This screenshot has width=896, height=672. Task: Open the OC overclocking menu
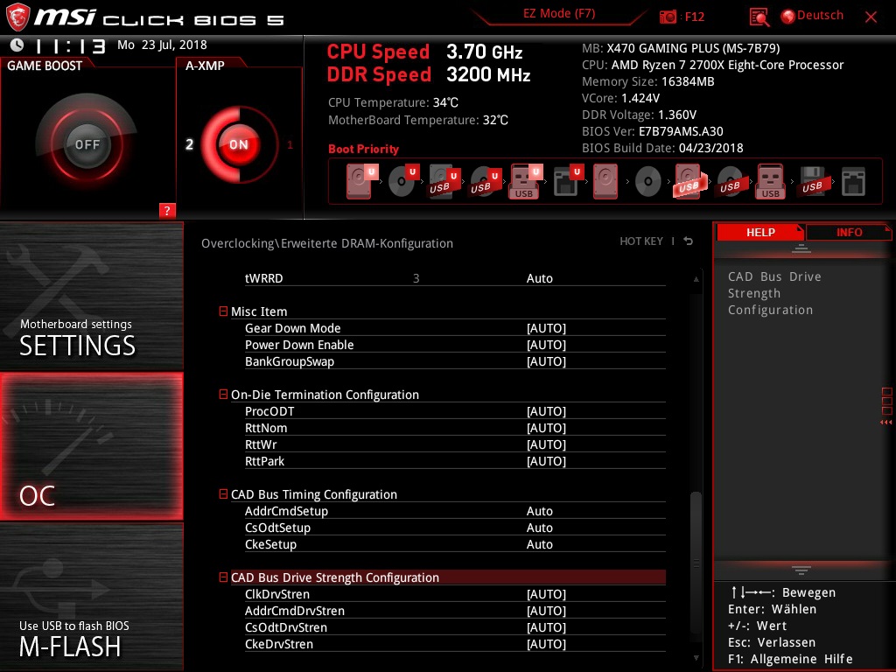coord(91,446)
